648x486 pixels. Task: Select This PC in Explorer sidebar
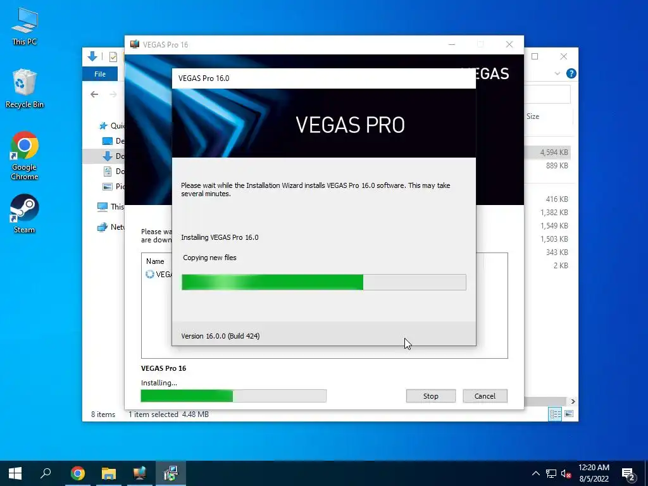(x=111, y=207)
